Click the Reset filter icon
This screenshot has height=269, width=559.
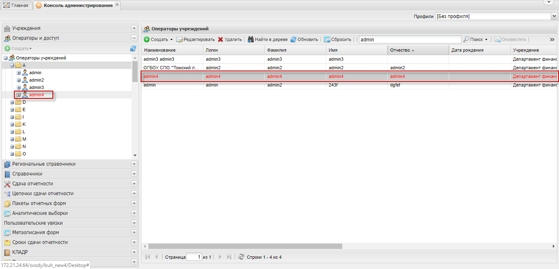point(327,40)
